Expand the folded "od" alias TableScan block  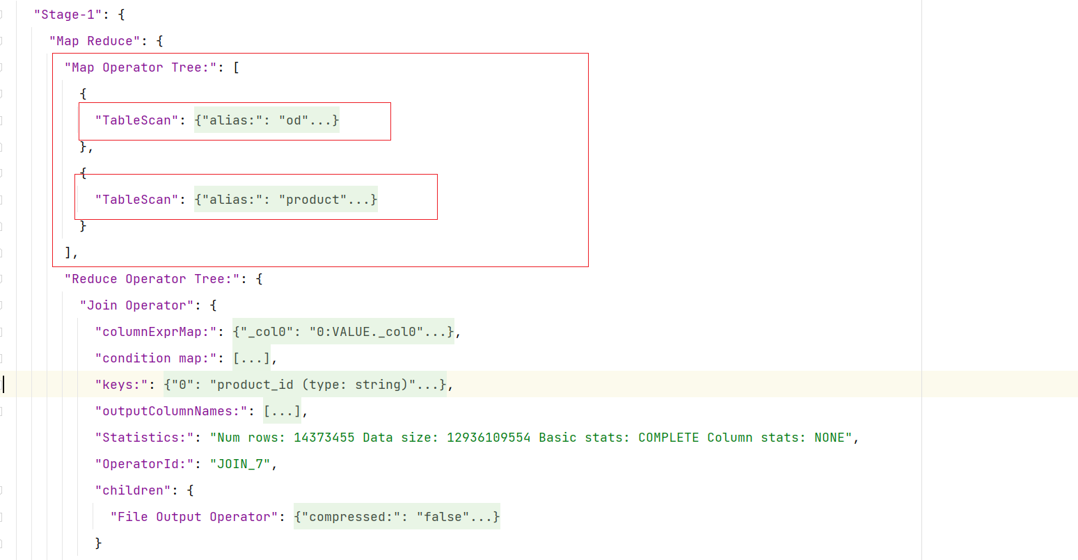(x=267, y=120)
